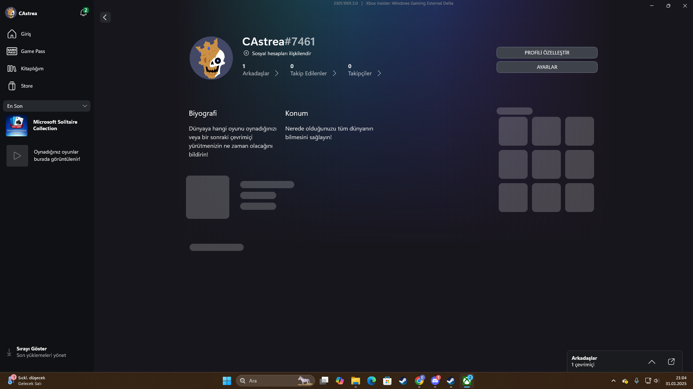Click the Biyografi heading
The height and width of the screenshot is (389, 693).
203,113
